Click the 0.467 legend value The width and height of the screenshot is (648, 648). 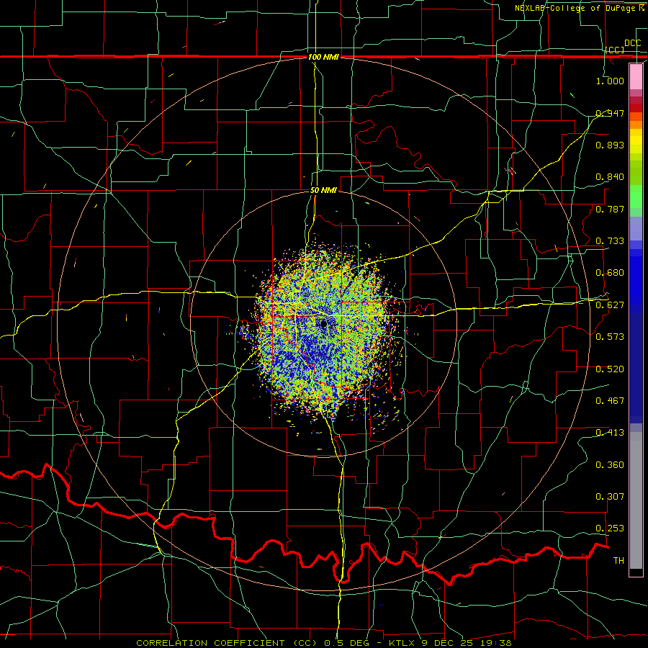610,401
